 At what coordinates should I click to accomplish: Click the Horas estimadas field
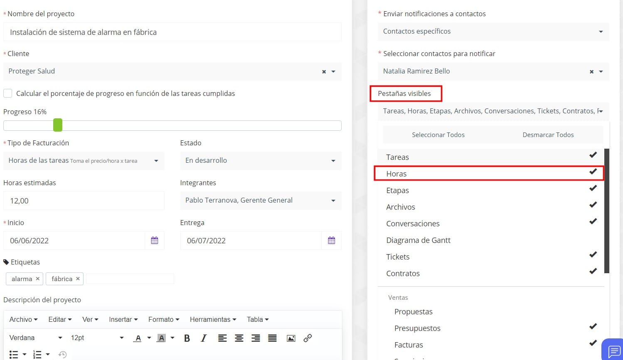tap(84, 201)
